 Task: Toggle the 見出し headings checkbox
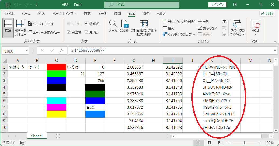click(86, 32)
